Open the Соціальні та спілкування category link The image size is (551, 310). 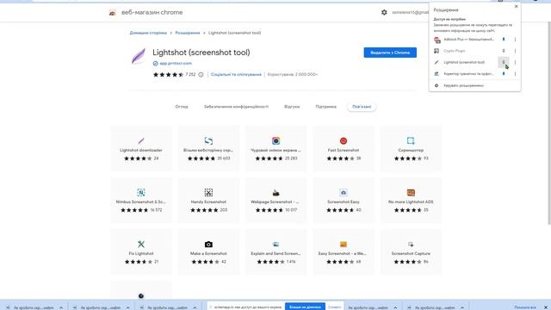point(236,75)
